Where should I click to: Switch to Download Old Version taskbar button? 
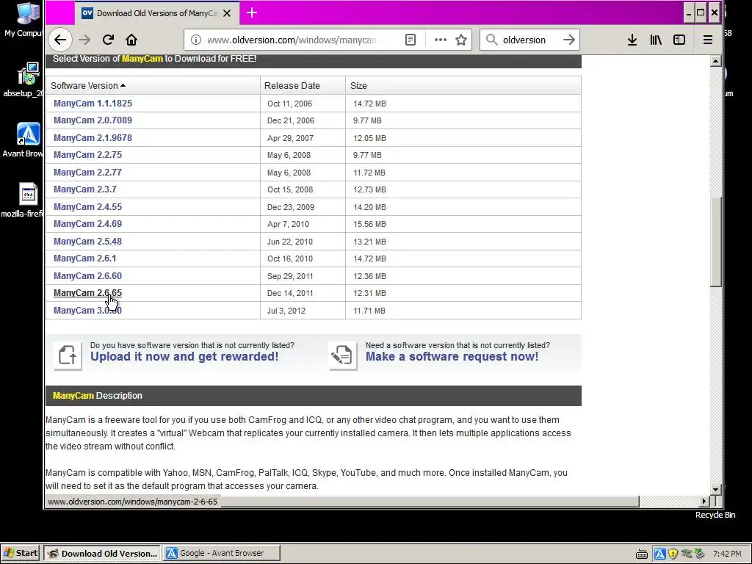point(102,553)
